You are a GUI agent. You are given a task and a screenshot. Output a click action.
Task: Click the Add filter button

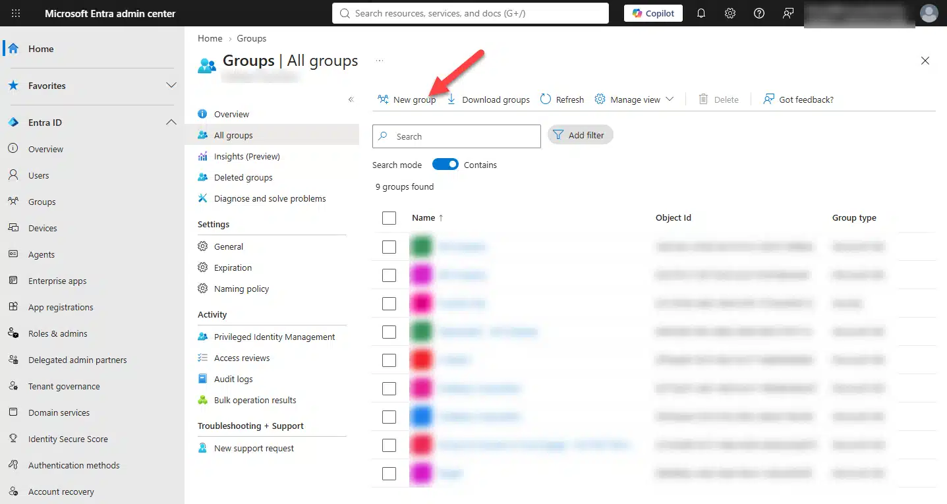click(x=581, y=135)
